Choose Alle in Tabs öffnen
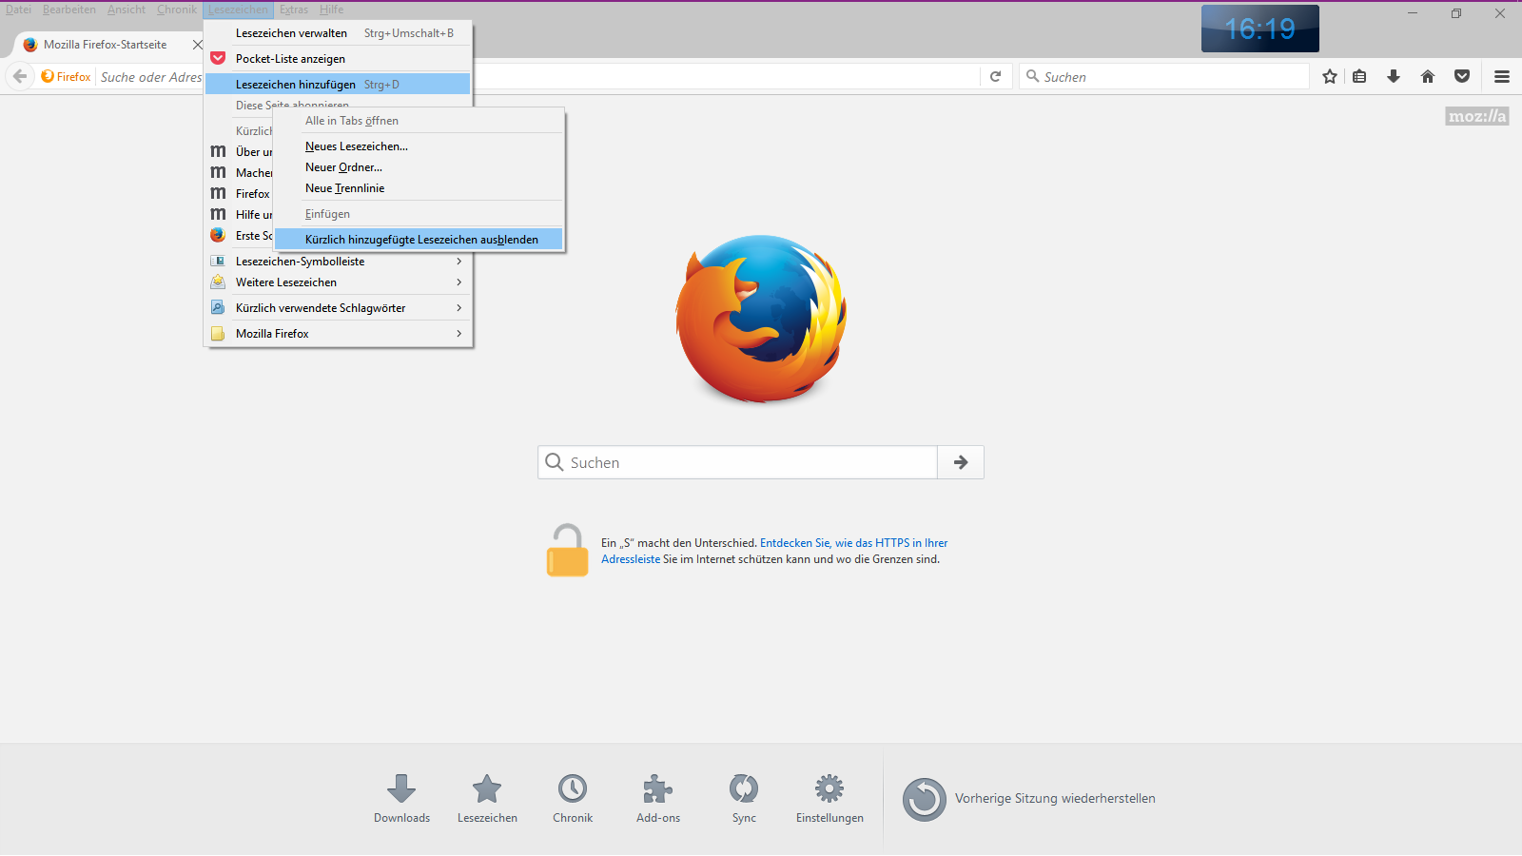Screen dimensions: 1522x856 (x=419, y=121)
